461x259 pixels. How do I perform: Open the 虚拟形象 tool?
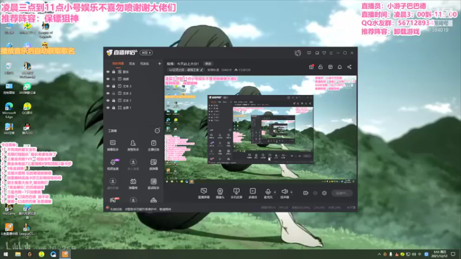[x=112, y=184]
